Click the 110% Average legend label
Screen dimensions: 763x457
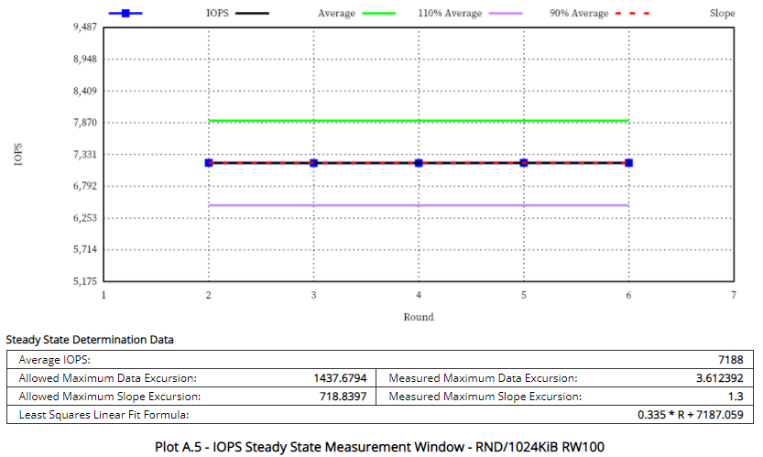(x=450, y=13)
